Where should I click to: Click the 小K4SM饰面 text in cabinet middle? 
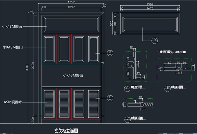tap(73, 75)
